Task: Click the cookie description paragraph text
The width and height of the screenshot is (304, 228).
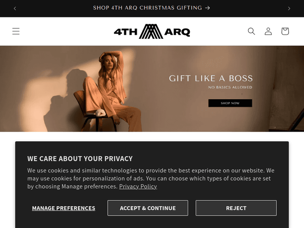Action: point(151,179)
